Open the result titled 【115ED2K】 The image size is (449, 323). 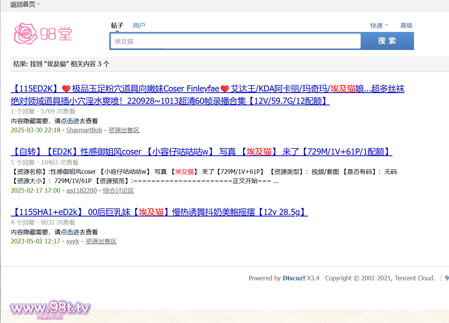click(x=207, y=95)
